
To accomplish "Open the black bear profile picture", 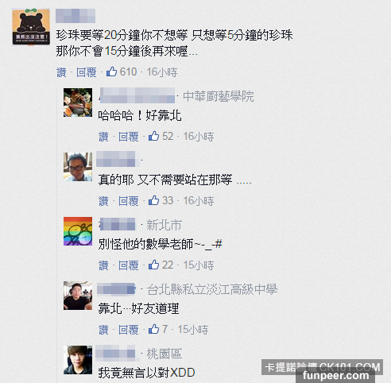I will pyautogui.click(x=31, y=27).
